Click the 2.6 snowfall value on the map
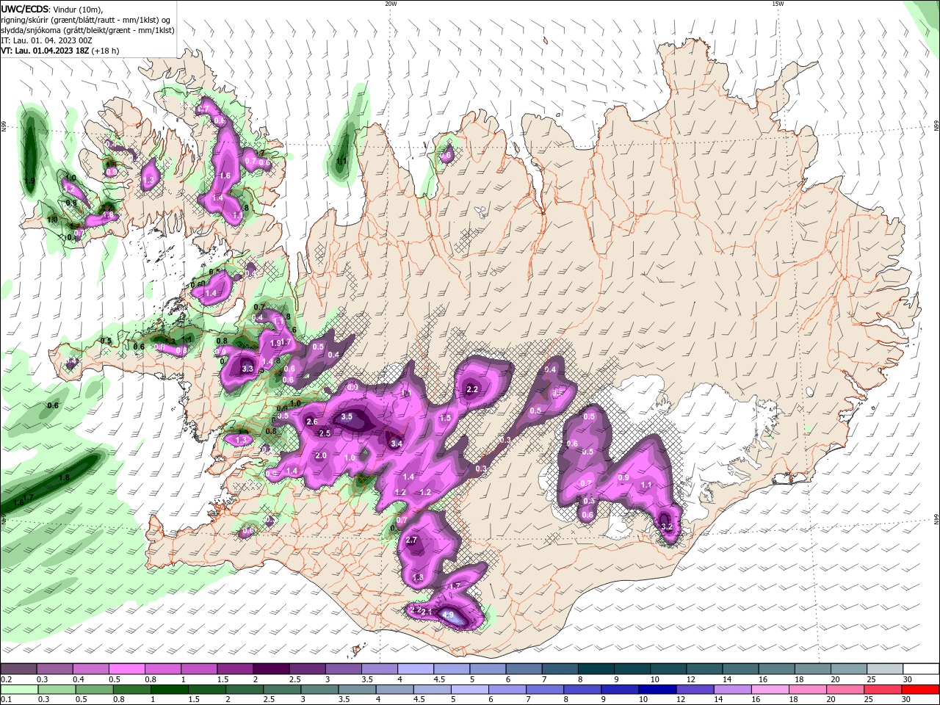Screen dimensions: 940x705 pos(312,422)
